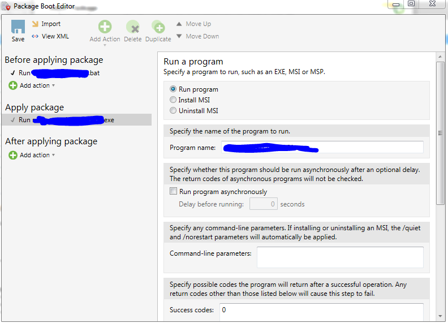
Task: Click the Before applying package heading
Action: (54, 60)
